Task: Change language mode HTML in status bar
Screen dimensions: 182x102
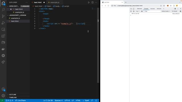Action: point(78,101)
